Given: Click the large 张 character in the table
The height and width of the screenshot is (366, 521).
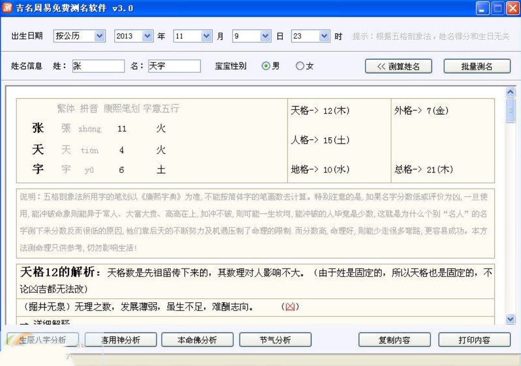Looking at the screenshot, I should click(x=38, y=128).
